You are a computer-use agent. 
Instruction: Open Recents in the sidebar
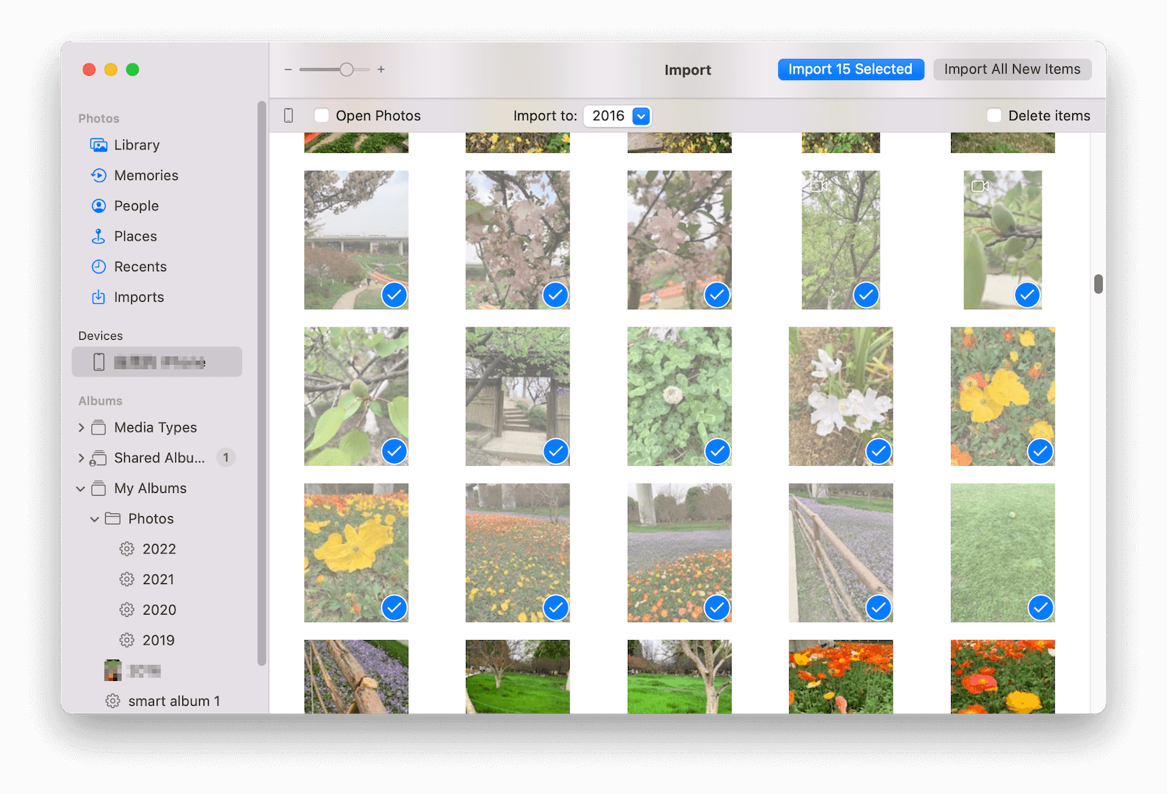click(139, 266)
